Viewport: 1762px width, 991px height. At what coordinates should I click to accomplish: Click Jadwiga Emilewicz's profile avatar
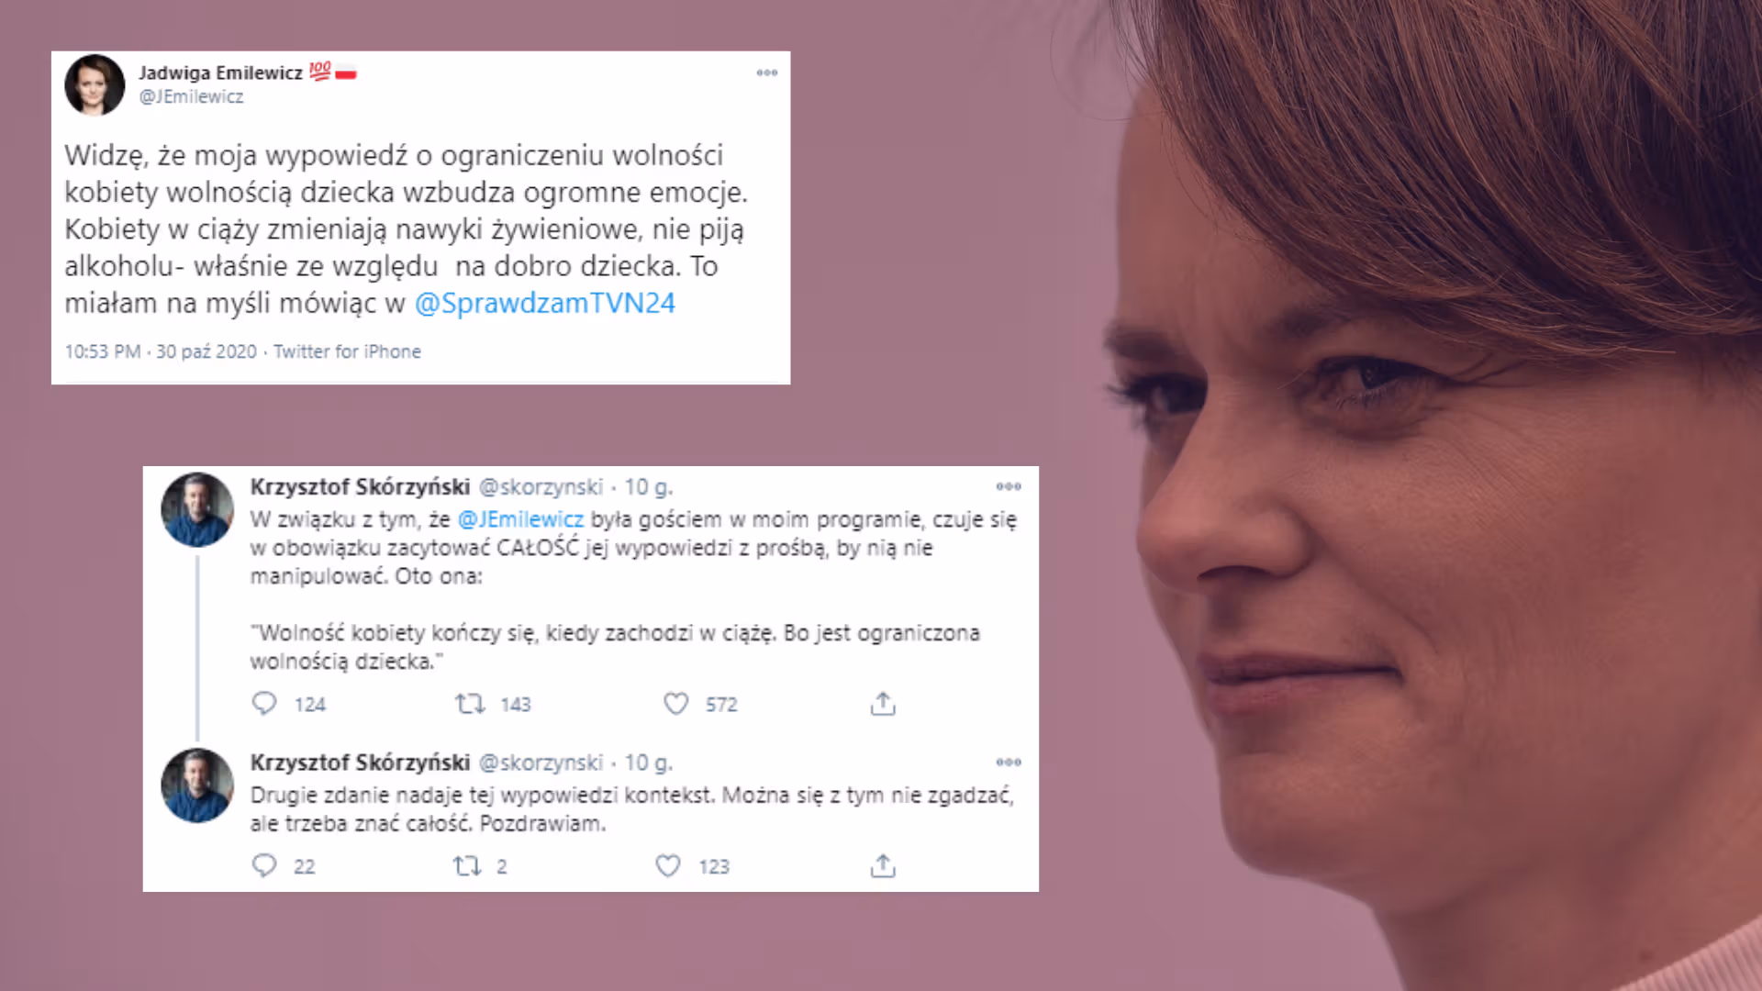pos(95,84)
